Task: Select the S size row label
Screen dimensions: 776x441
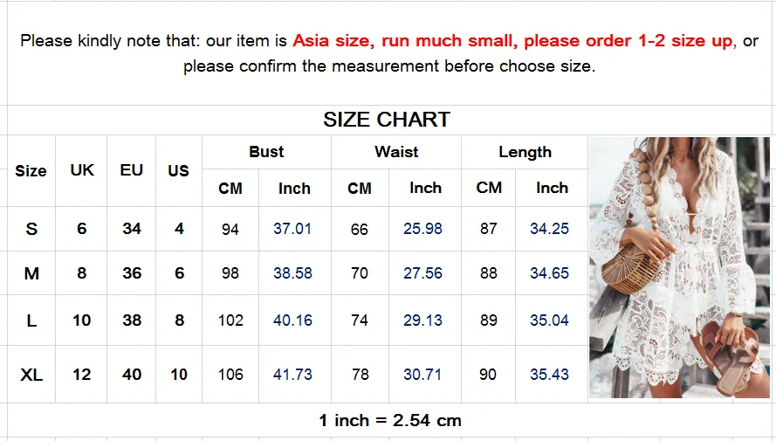Action: pyautogui.click(x=31, y=229)
